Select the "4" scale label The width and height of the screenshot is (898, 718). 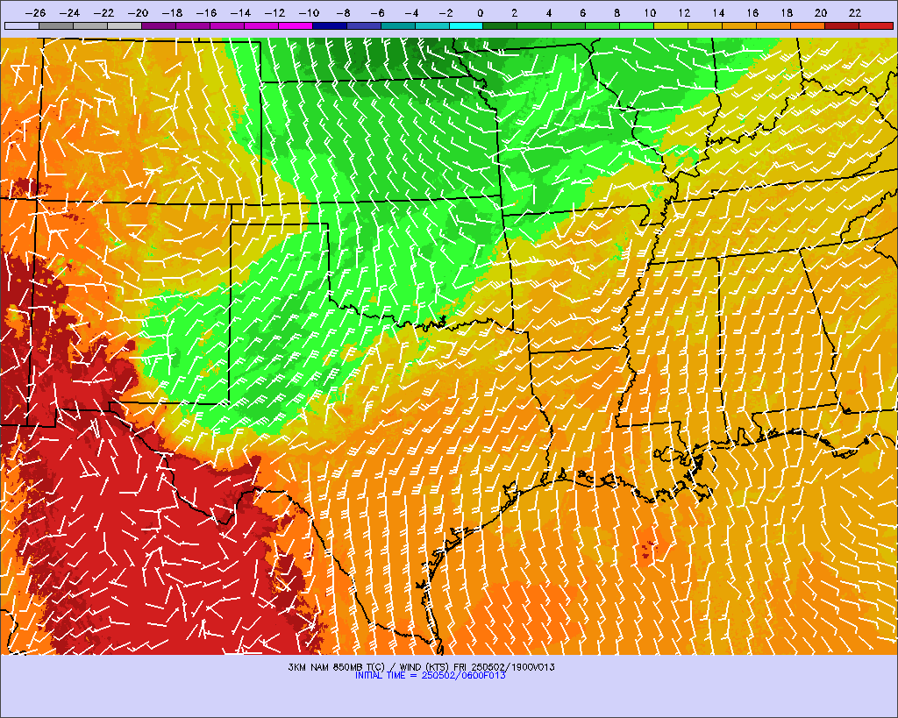(549, 13)
